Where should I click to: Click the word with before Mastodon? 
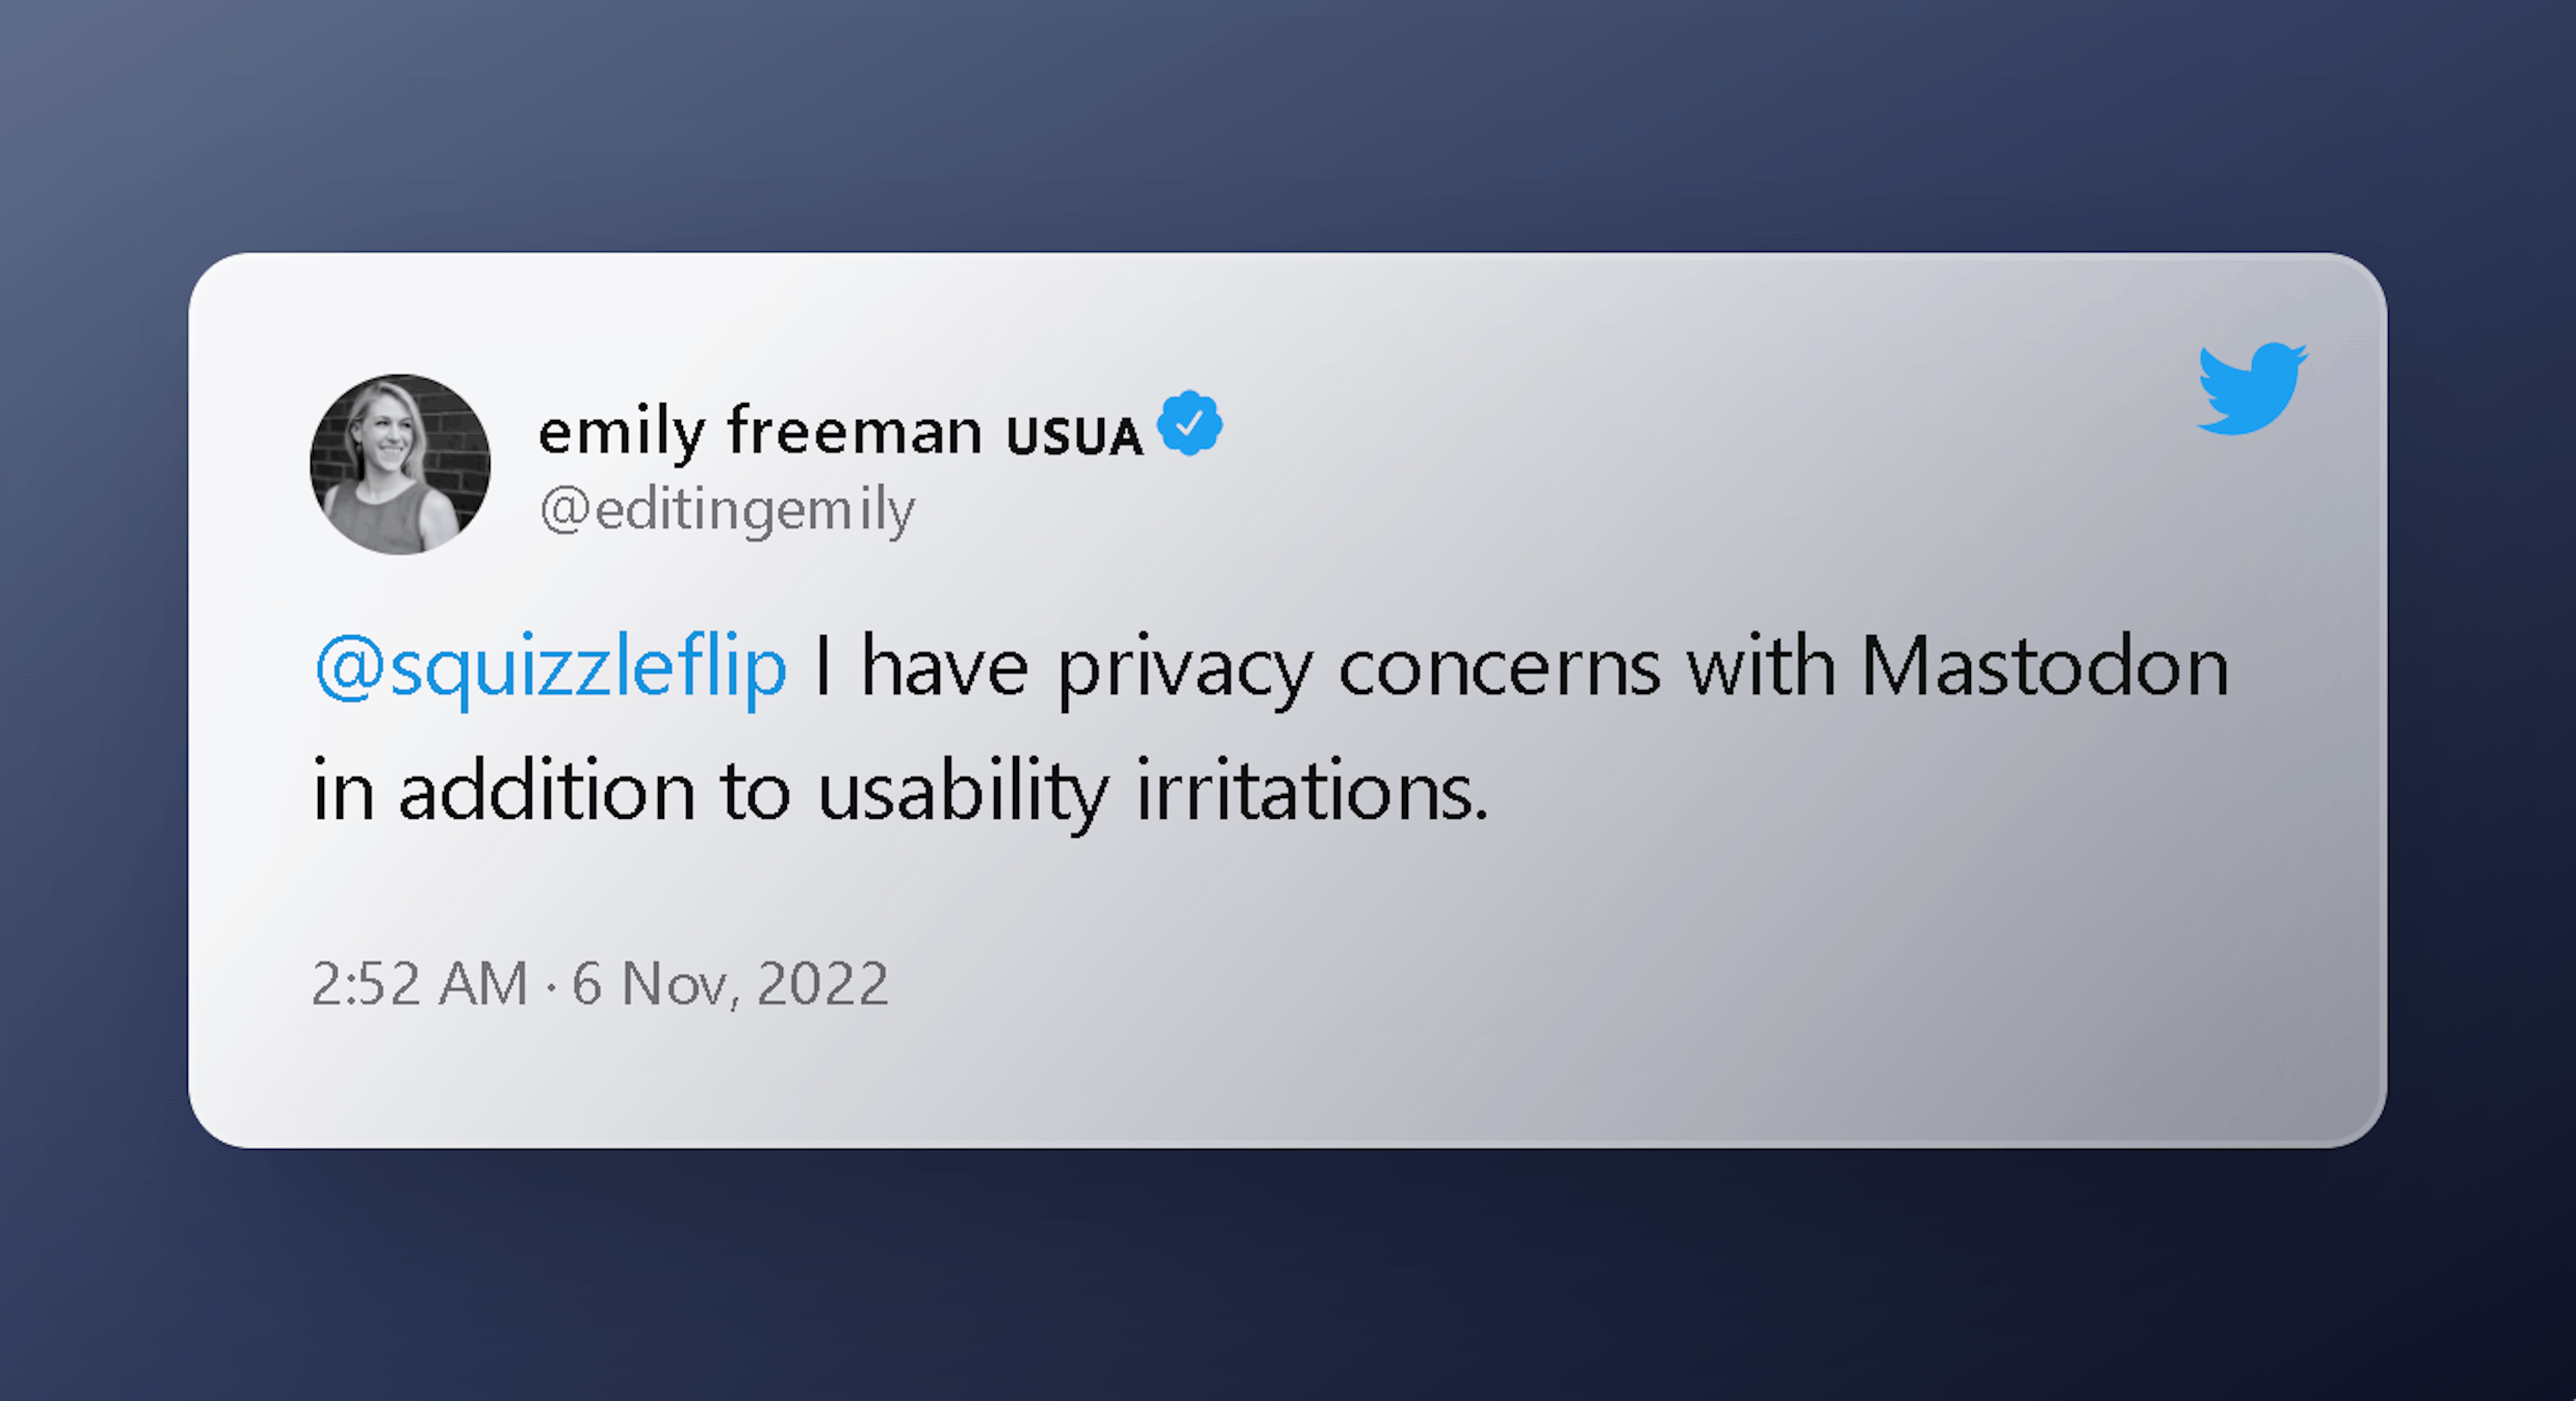[x=1761, y=668]
